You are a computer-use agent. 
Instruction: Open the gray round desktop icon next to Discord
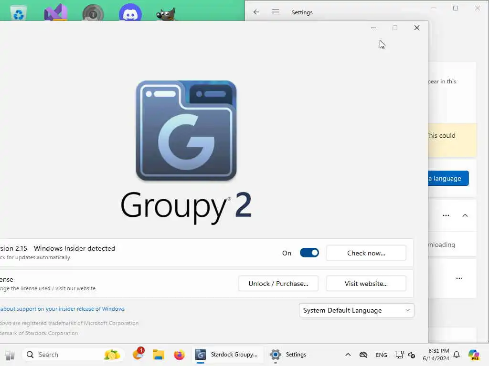[x=93, y=13]
